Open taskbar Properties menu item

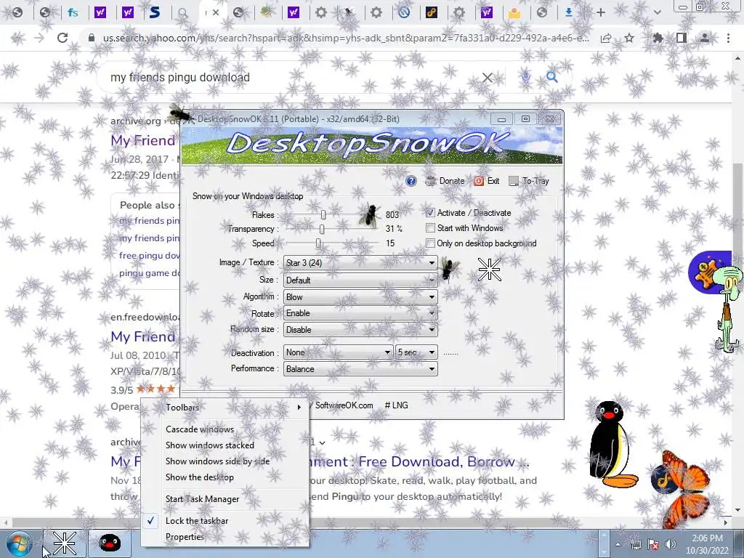coord(185,537)
